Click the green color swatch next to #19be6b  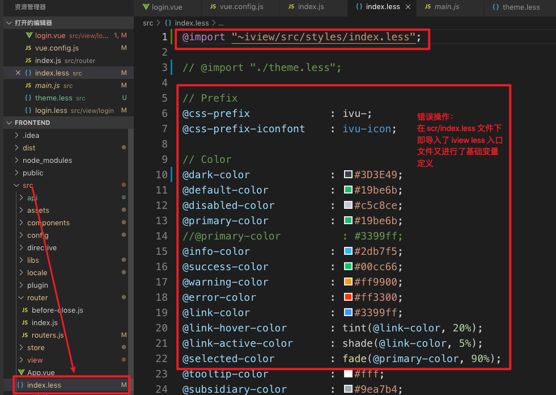[x=347, y=190]
